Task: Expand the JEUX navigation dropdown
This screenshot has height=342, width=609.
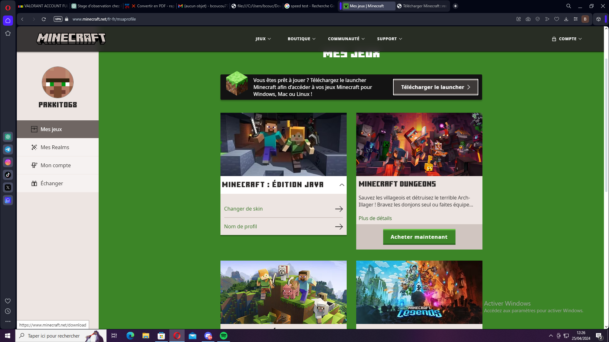Action: point(263,39)
